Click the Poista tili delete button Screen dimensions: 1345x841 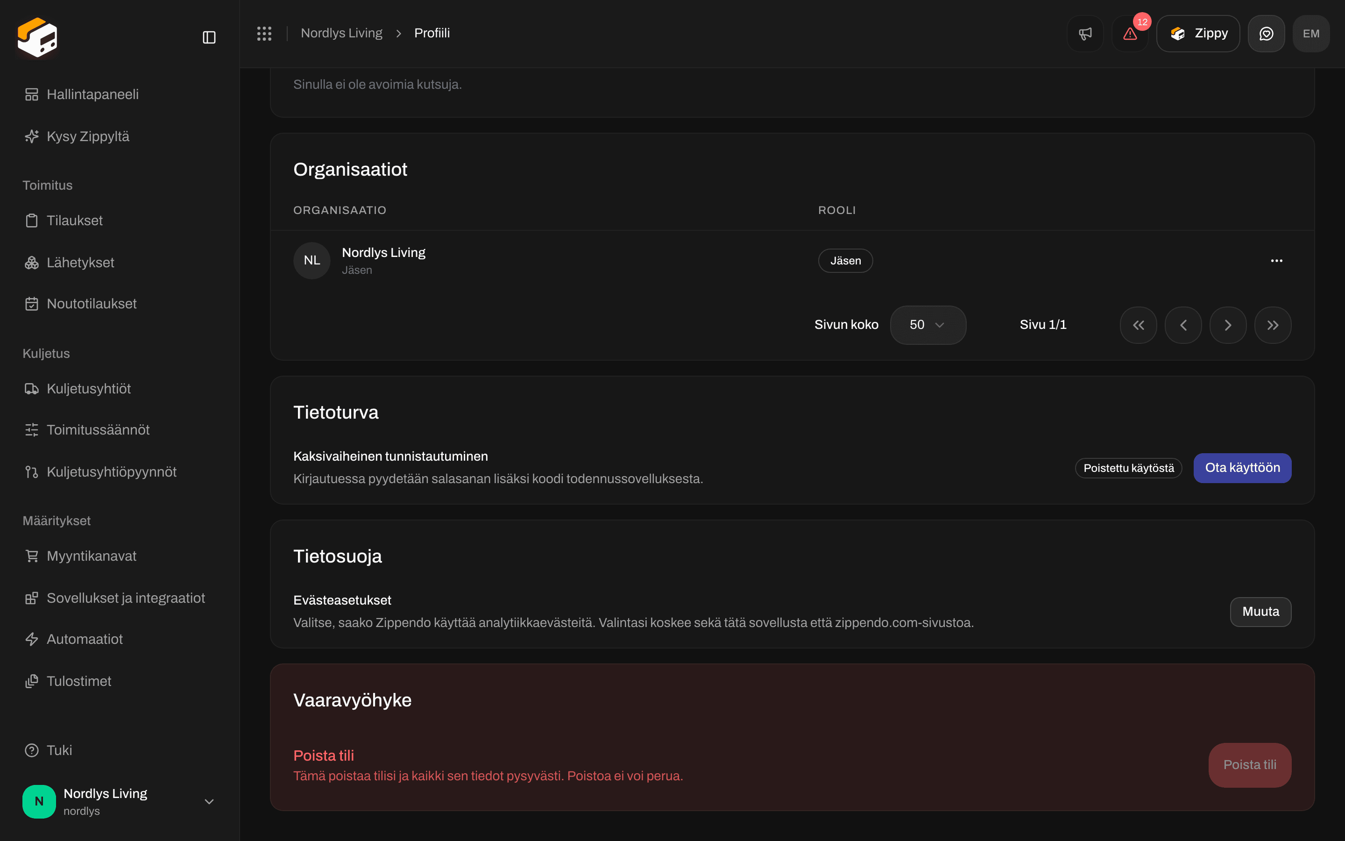[x=1249, y=765]
